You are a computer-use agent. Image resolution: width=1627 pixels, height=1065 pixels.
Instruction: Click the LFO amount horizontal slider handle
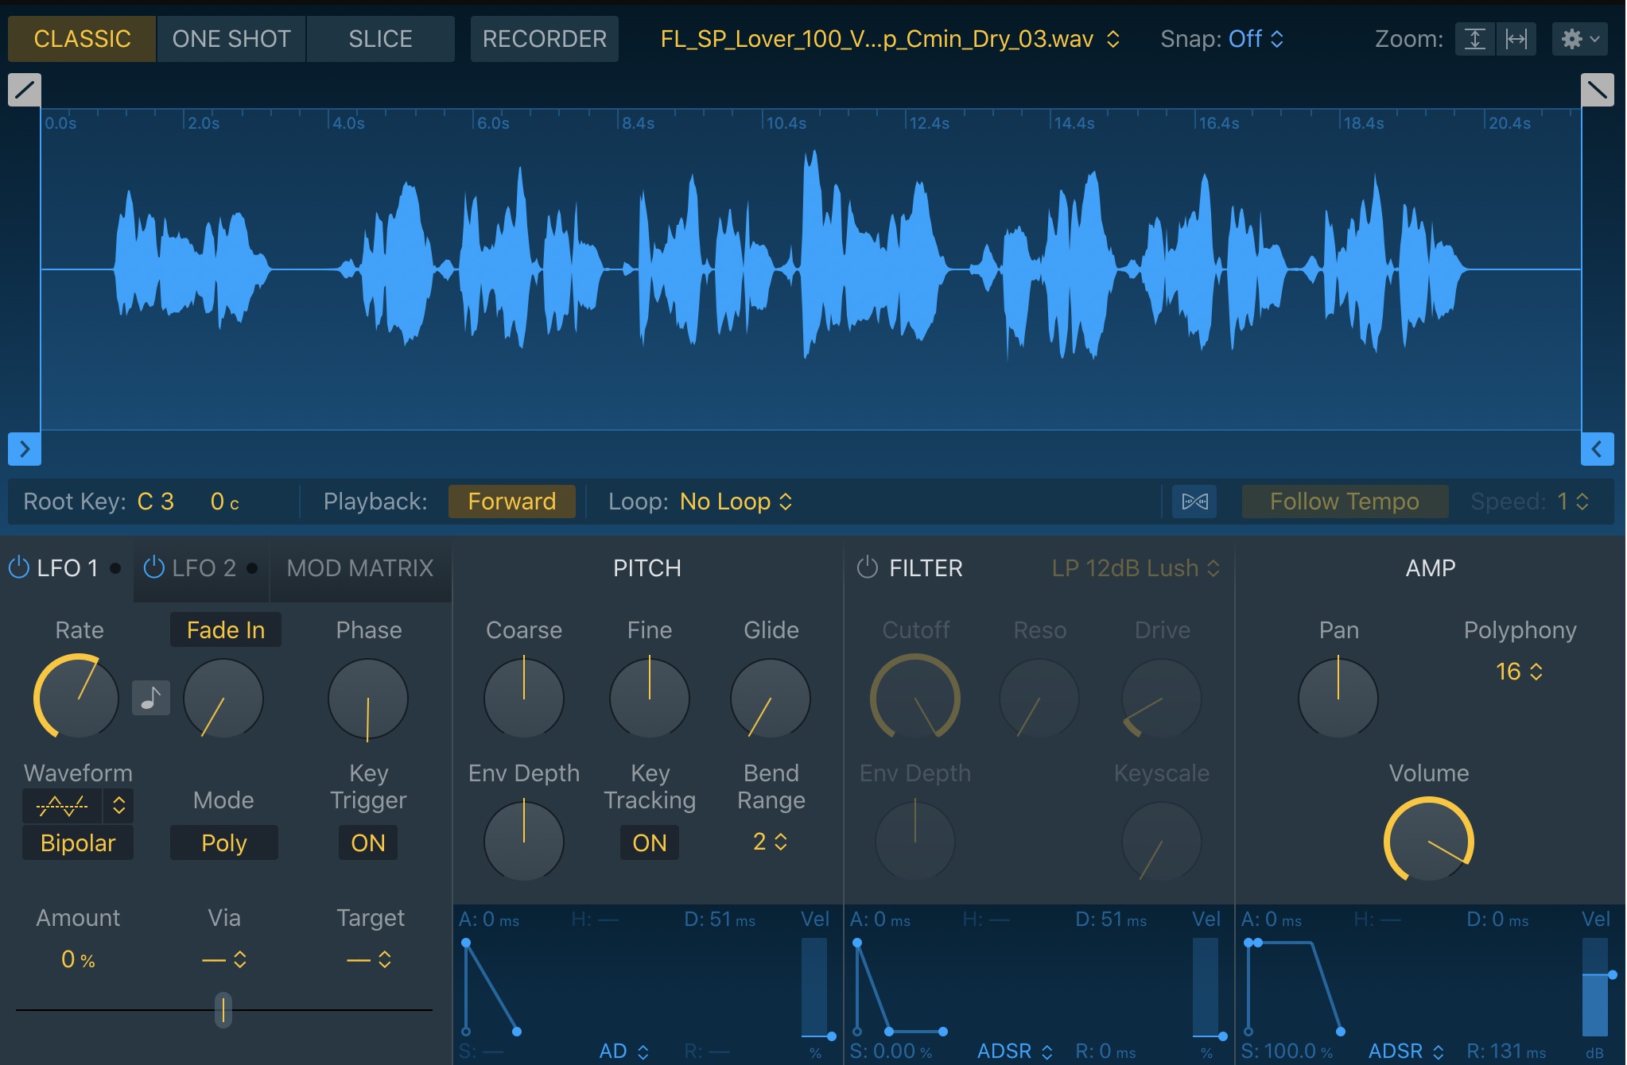[223, 1009]
